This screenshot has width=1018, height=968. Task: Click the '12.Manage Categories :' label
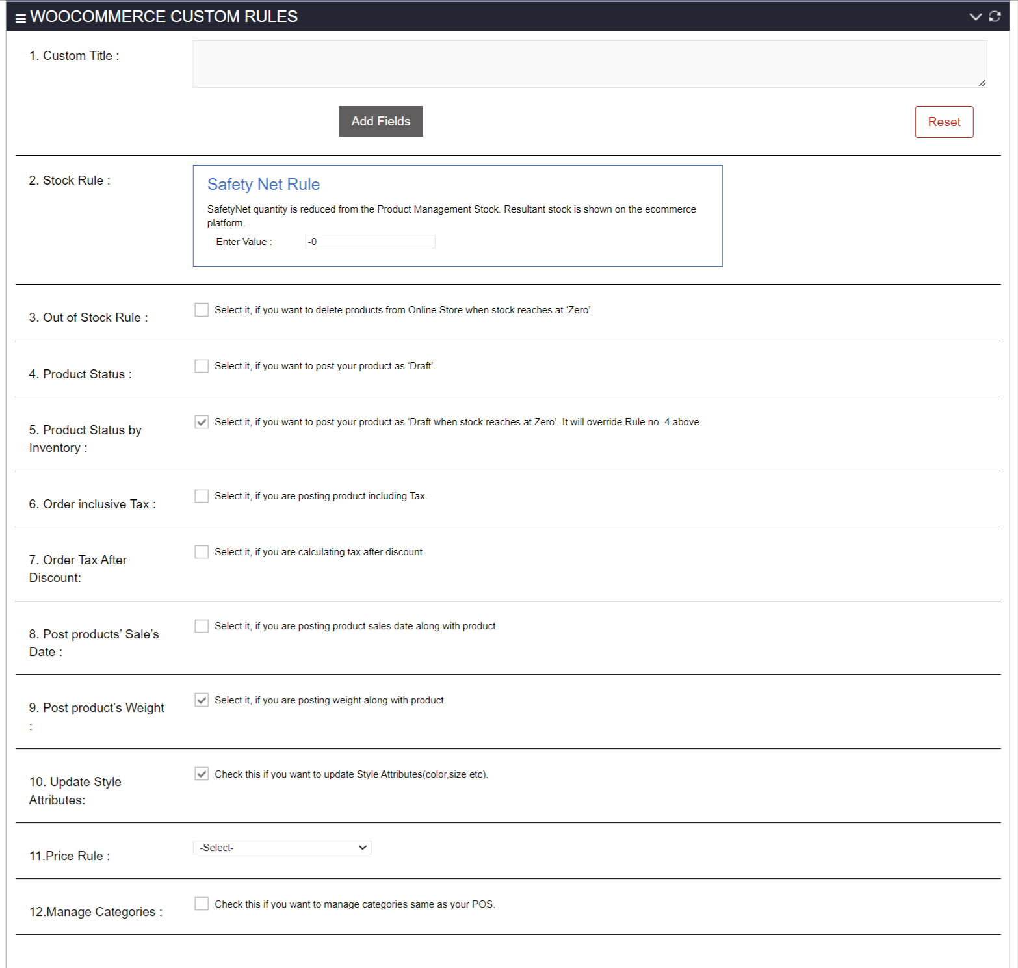[96, 912]
